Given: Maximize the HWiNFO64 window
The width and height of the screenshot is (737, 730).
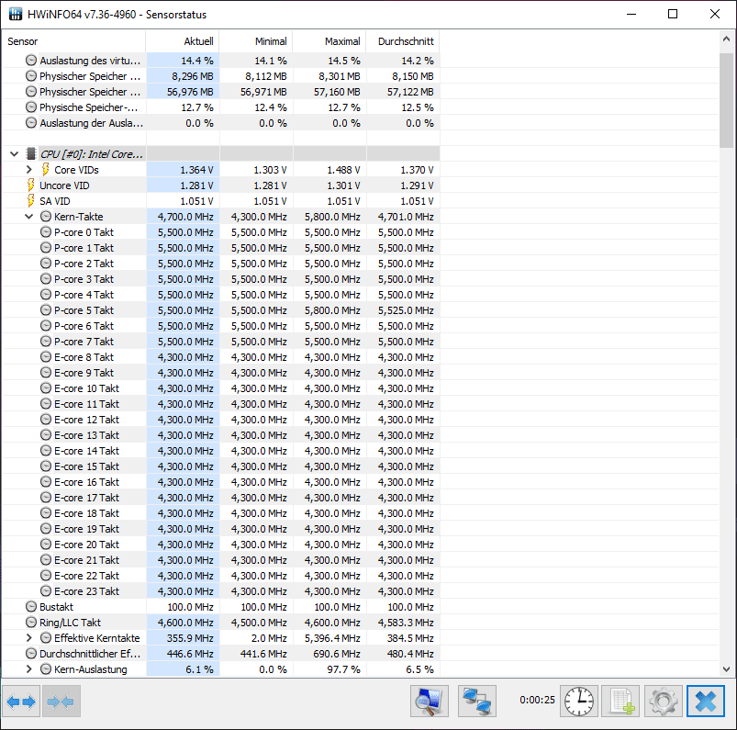Looking at the screenshot, I should coord(673,14).
